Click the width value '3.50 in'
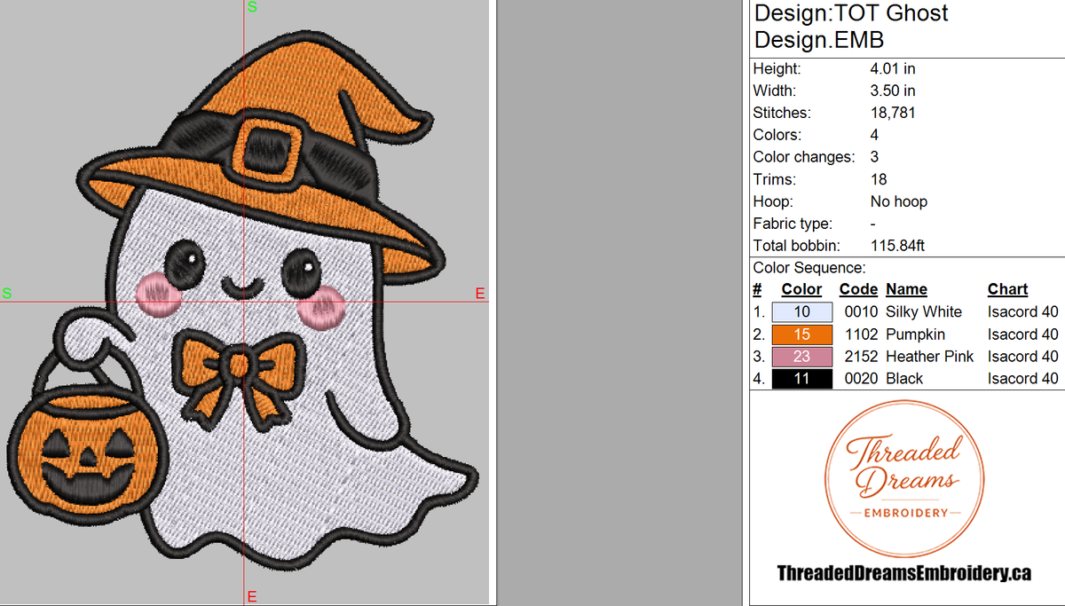 893,91
